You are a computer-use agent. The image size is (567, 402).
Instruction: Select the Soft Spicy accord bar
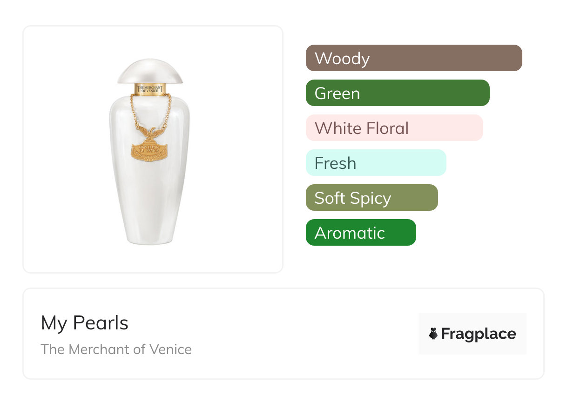[x=371, y=198]
